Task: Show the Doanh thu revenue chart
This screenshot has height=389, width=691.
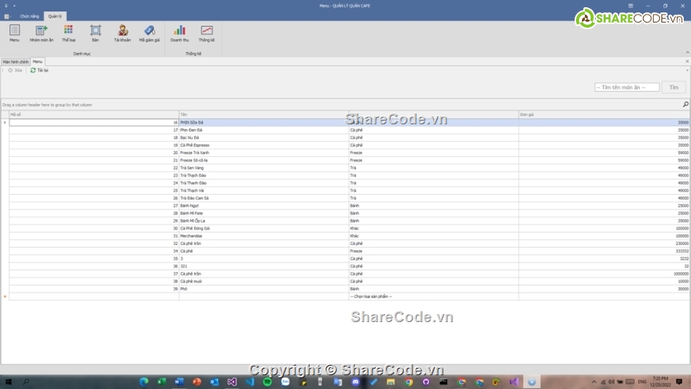Action: 179,31
